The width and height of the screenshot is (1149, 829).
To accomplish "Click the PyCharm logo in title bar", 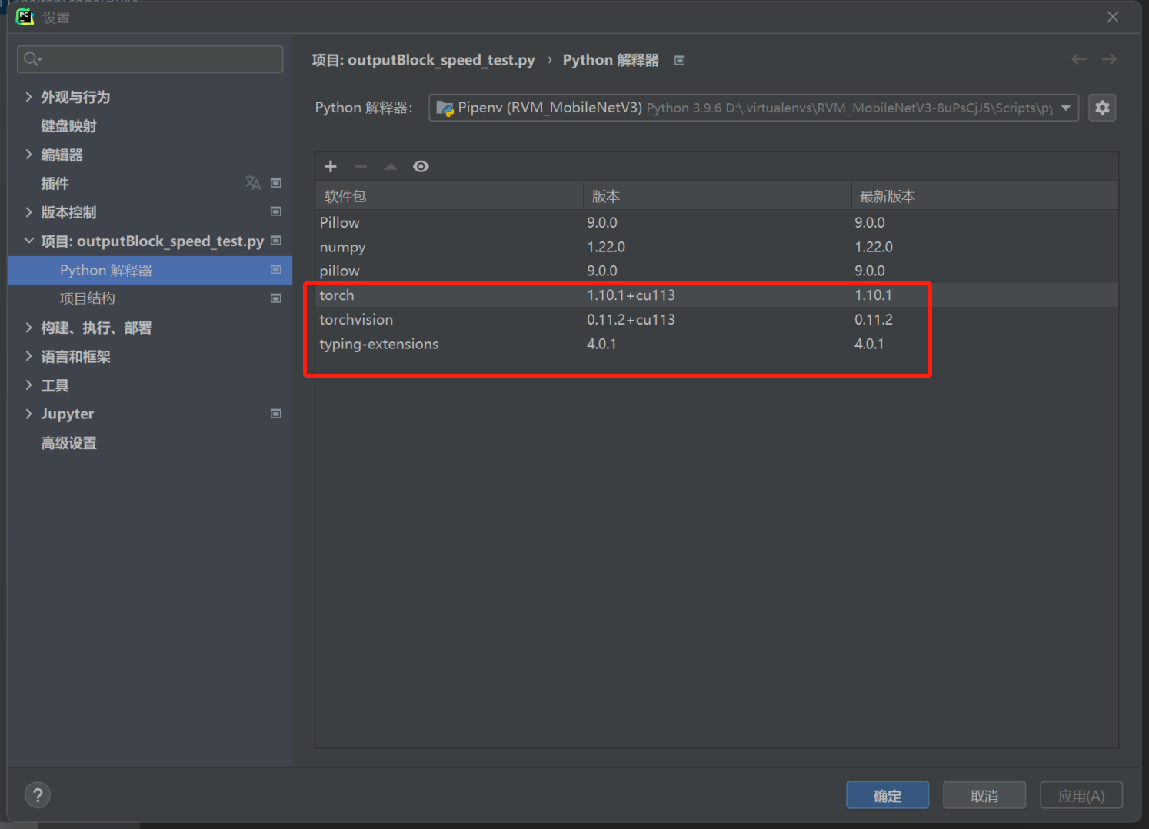I will 25,16.
